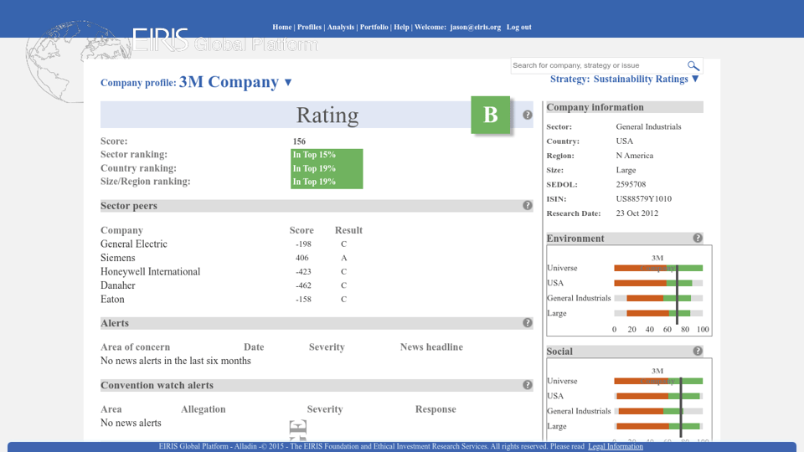Click the Help link in top navigation
Viewport: 804px width, 452px height.
[401, 27]
